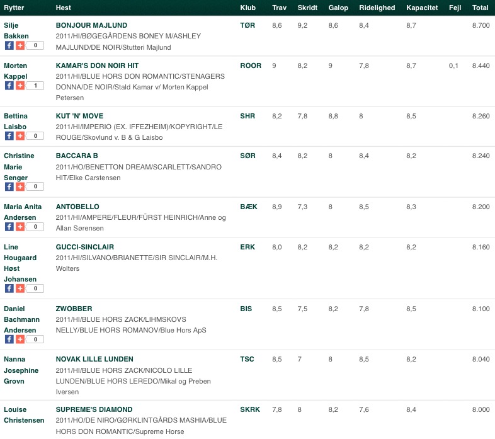
Task: Open horse NOVAK LILLE LUNDEN
Action: pyautogui.click(x=94, y=359)
